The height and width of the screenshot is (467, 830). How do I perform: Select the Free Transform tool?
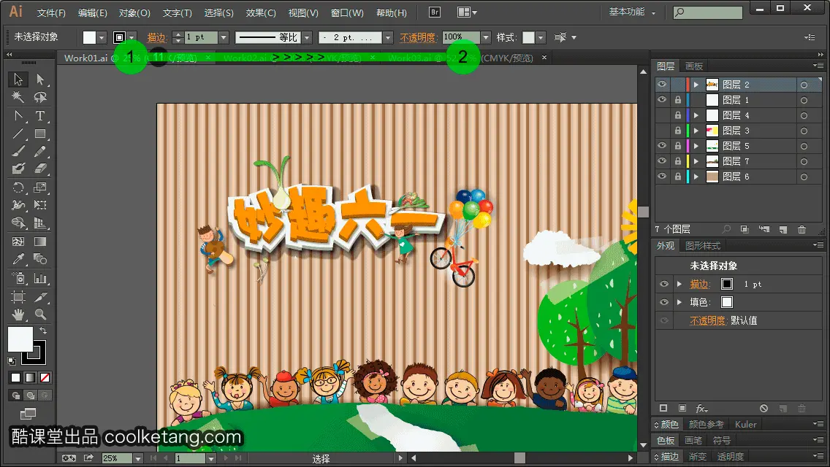[x=40, y=205]
